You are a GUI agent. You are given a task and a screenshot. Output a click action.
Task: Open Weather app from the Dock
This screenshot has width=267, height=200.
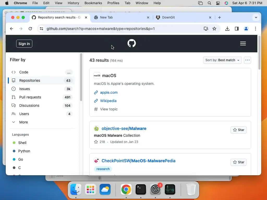click(105, 189)
